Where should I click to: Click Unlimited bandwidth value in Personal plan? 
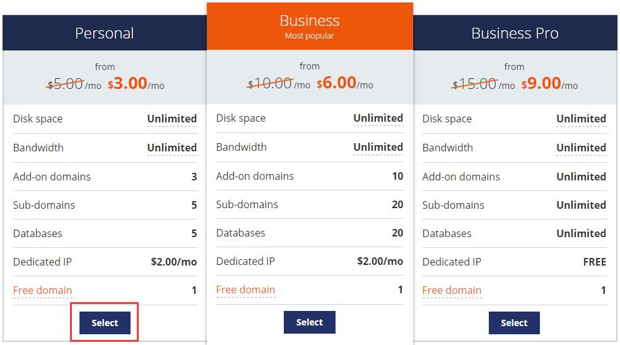[172, 148]
